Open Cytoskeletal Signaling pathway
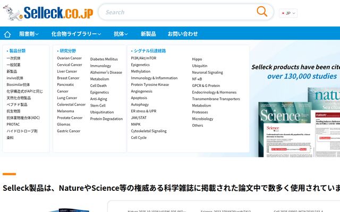The image size is (340, 212). [x=149, y=131]
